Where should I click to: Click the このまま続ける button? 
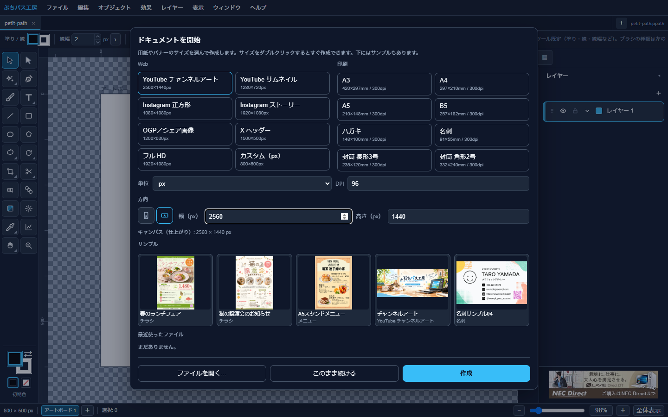click(334, 373)
